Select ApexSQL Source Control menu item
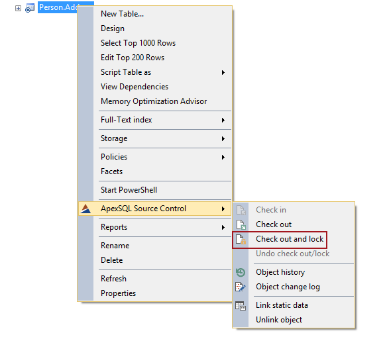 (155, 209)
